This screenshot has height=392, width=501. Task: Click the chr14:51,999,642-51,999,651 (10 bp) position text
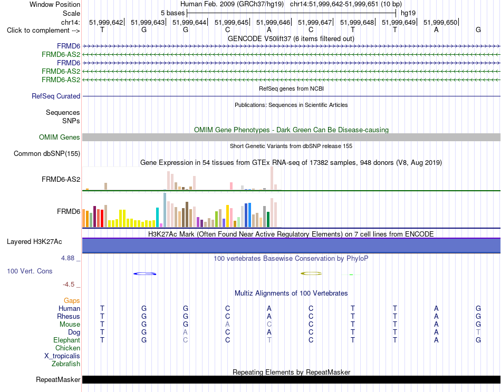coord(346,4)
